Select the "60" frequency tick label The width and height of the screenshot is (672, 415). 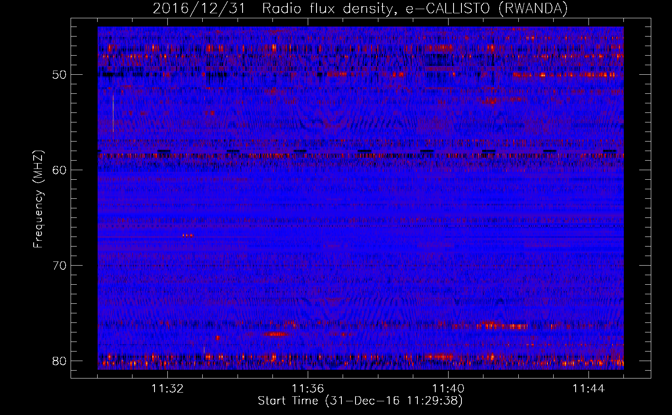59,170
